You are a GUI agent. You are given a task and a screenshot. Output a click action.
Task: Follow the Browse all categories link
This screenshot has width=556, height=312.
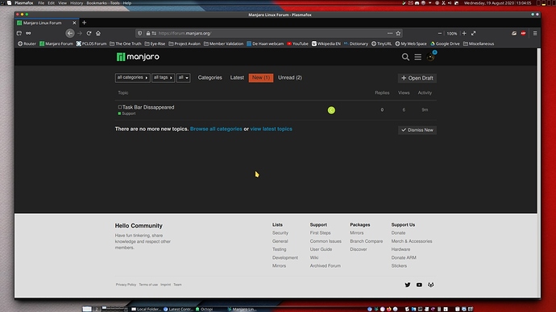(x=216, y=129)
